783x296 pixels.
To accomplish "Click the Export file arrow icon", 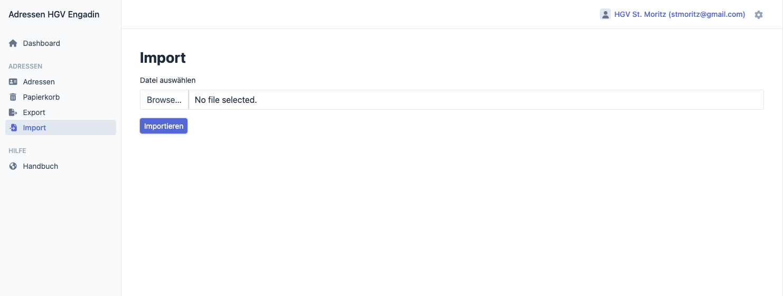I will 13,112.
